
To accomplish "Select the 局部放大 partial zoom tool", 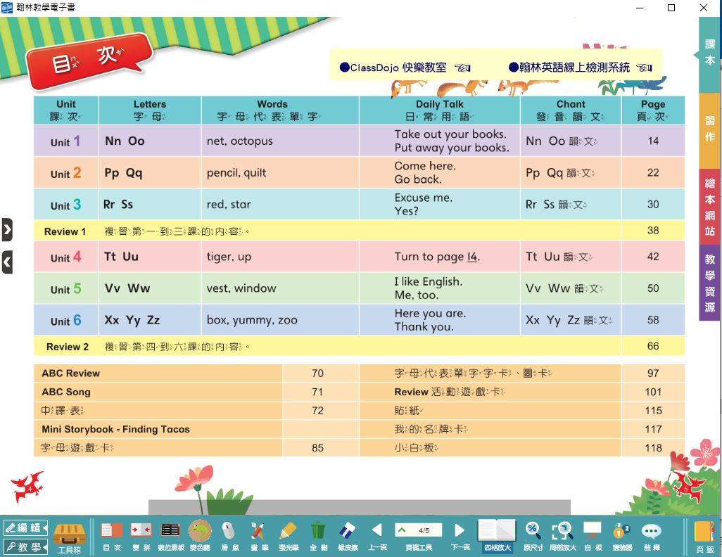I will coord(563,537).
